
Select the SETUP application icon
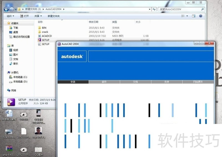(x=39, y=40)
